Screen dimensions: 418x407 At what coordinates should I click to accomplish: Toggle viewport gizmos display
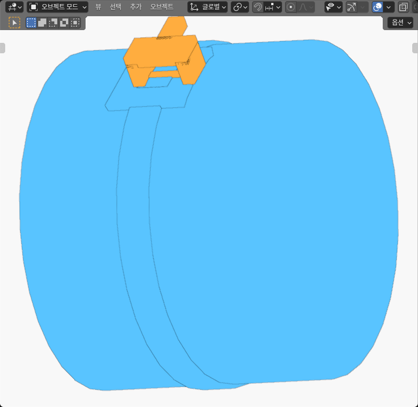351,7
